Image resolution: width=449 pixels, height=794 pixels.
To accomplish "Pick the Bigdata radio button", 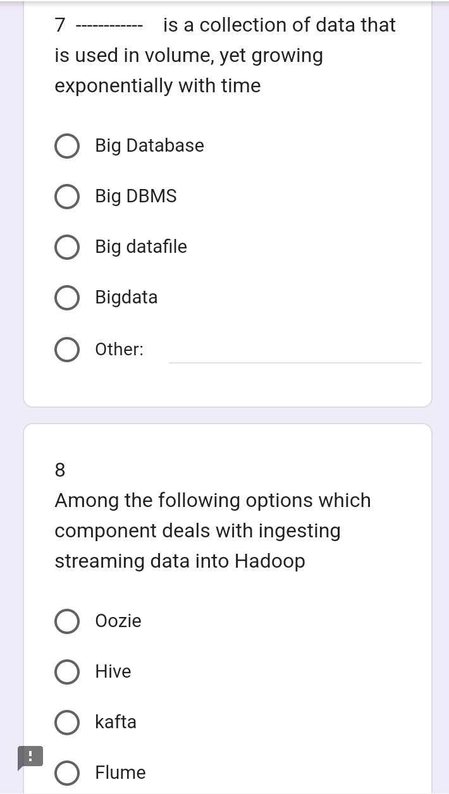I will 67,298.
